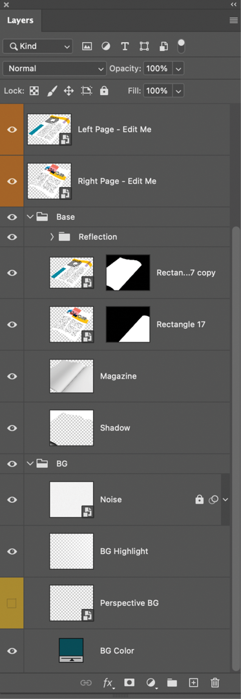The image size is (241, 699).
Task: Hide the BG Highlight layer
Action: pyautogui.click(x=12, y=551)
